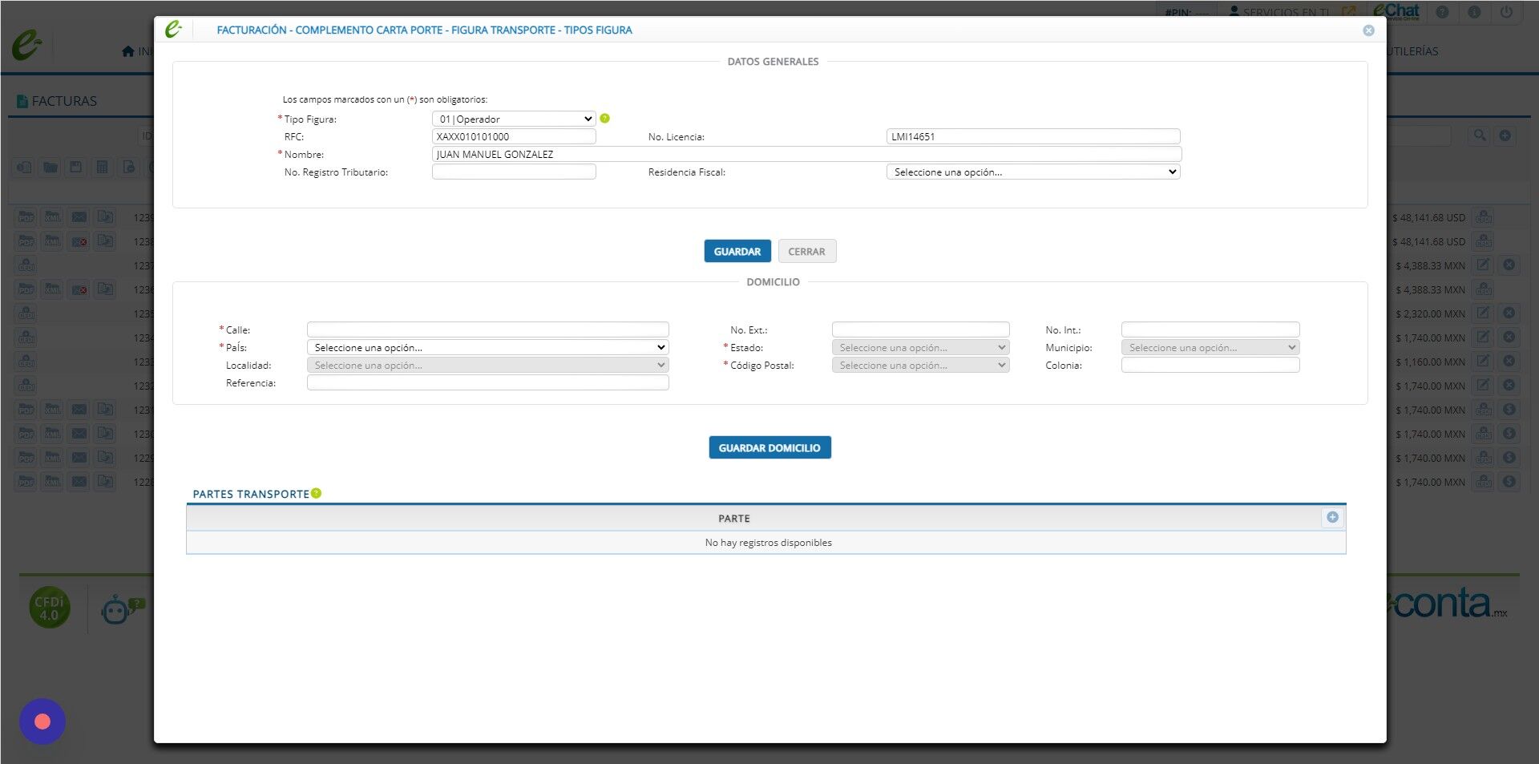Click the Nombre text field
This screenshot has height=764, width=1539.
[x=806, y=154]
